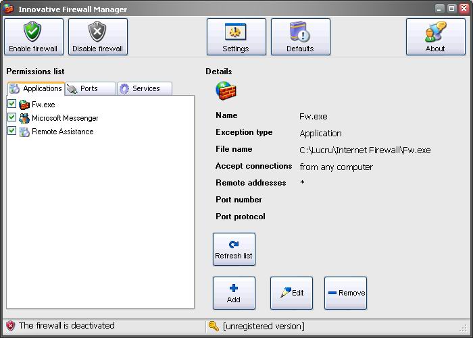This screenshot has width=473, height=338.
Task: Remove the selected exception
Action: click(345, 293)
